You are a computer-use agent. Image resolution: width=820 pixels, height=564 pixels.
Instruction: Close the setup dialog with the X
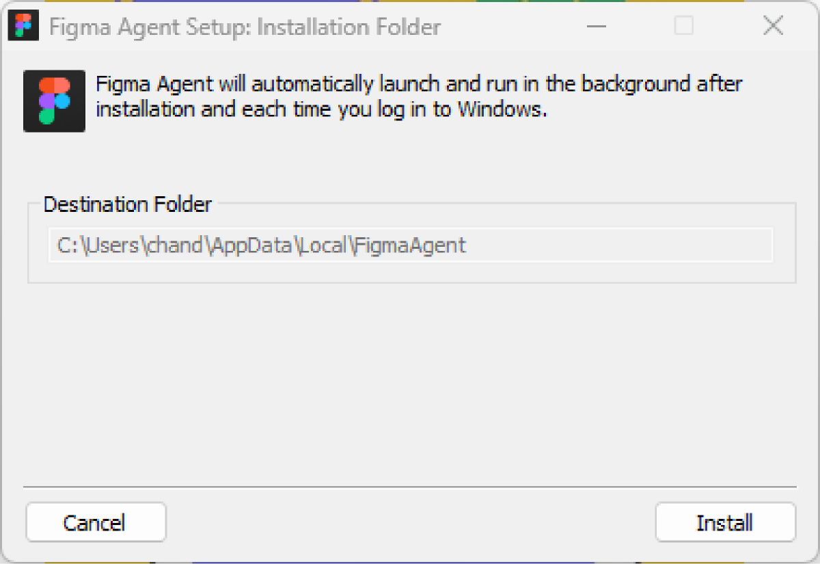point(772,27)
